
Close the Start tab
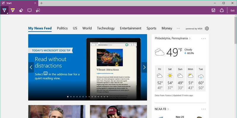pos(35,3)
